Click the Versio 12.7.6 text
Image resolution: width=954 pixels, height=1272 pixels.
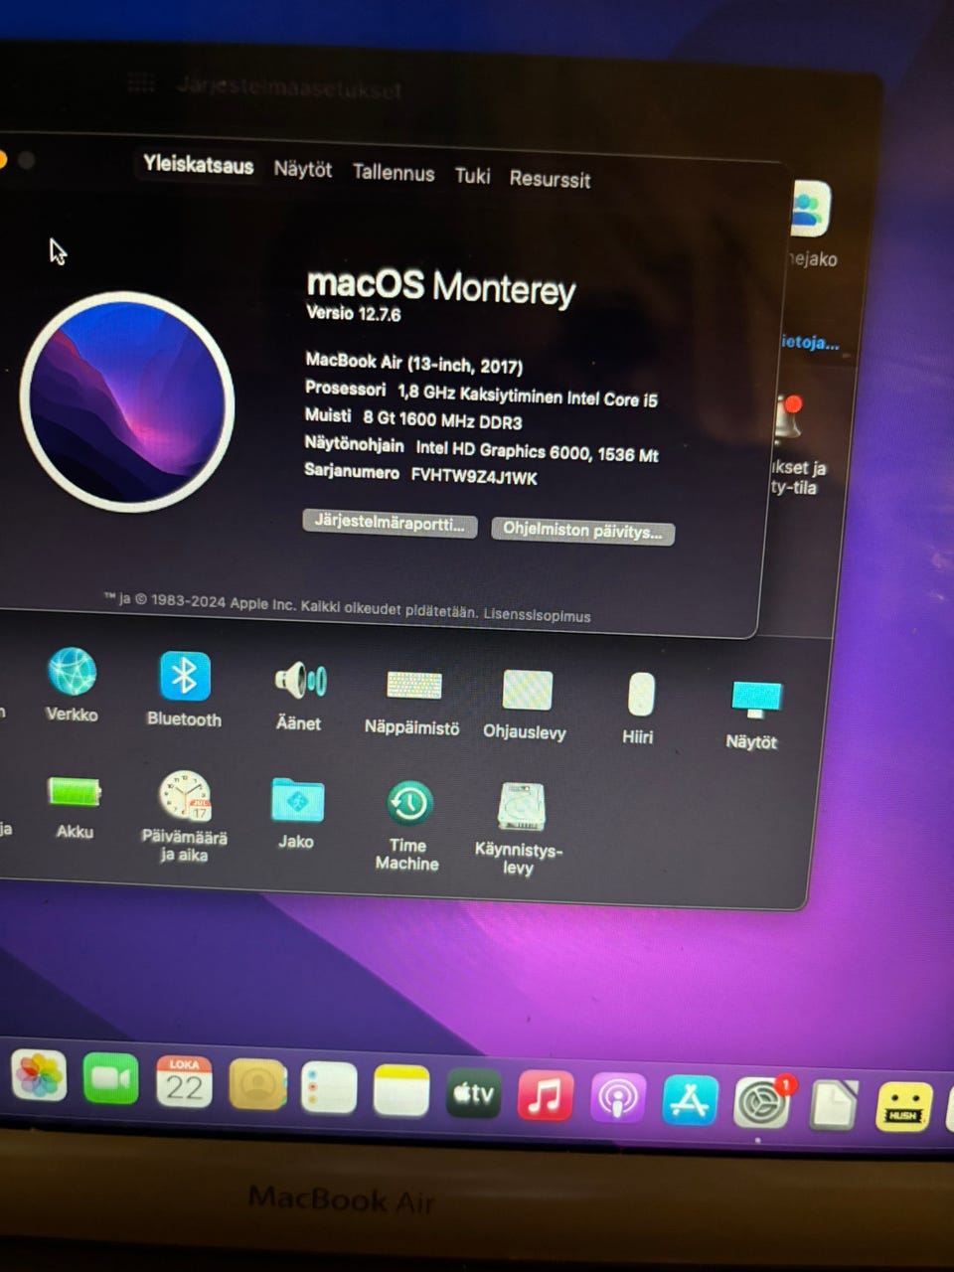coord(354,313)
